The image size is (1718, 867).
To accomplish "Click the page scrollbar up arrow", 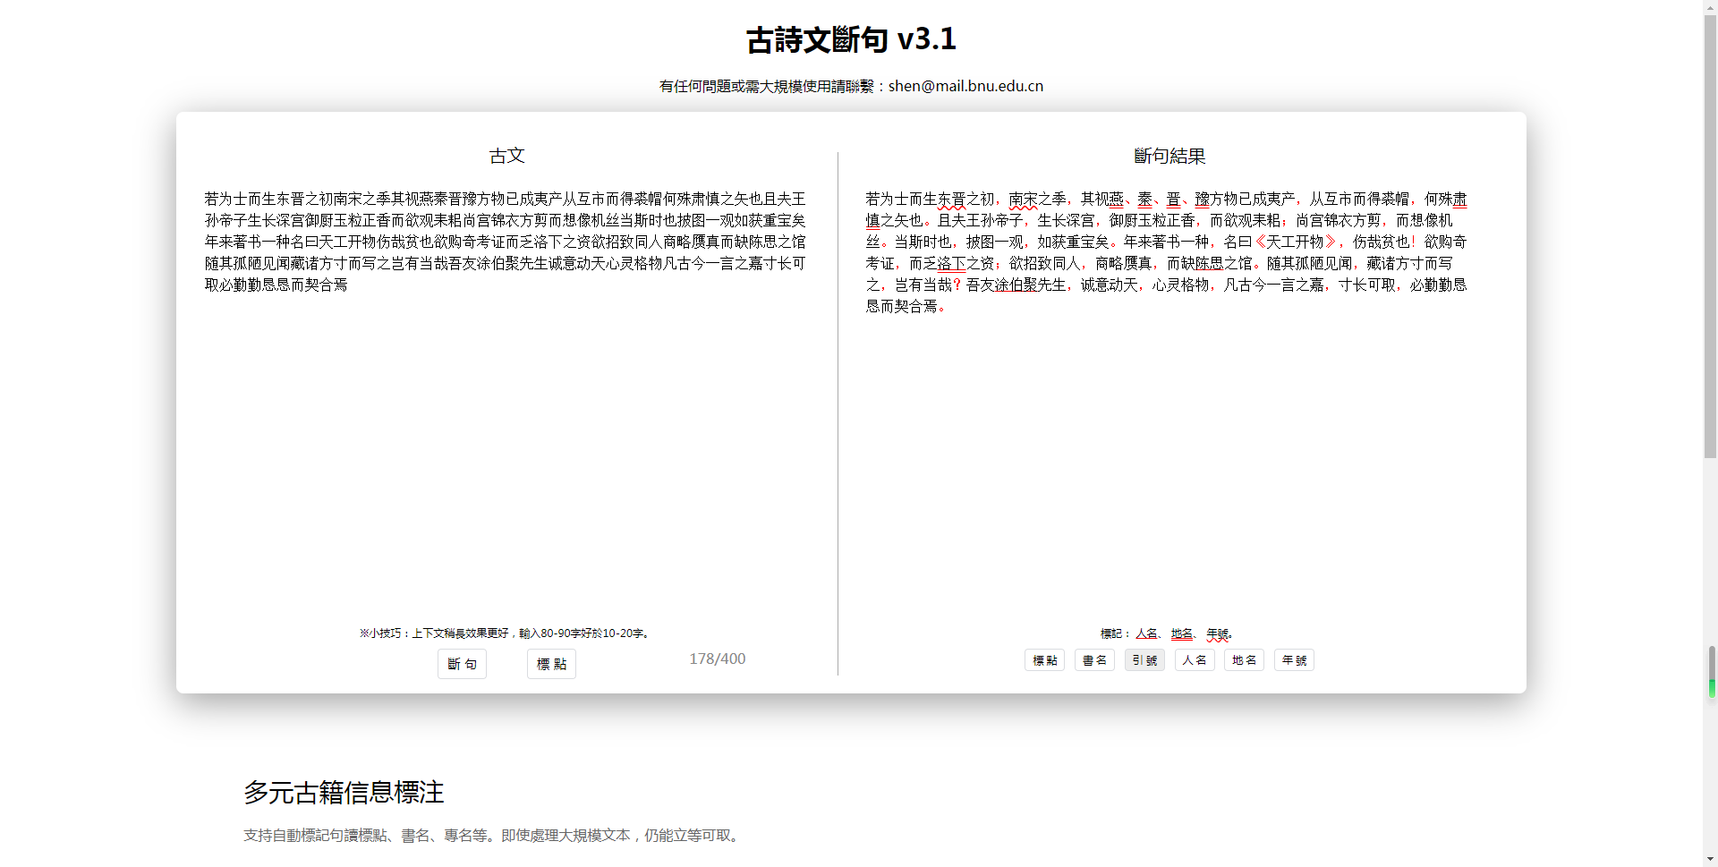I will [x=1710, y=7].
